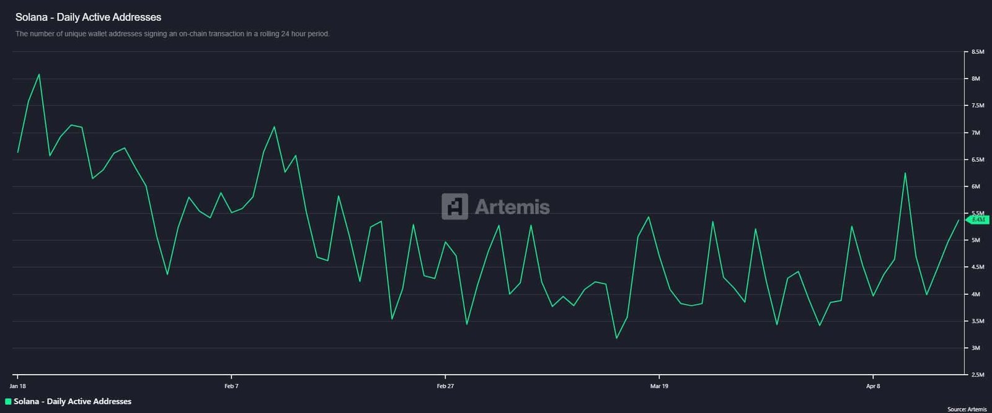This screenshot has width=992, height=413.
Task: Select the Apr 8 x-axis date label
Action: coord(873,386)
